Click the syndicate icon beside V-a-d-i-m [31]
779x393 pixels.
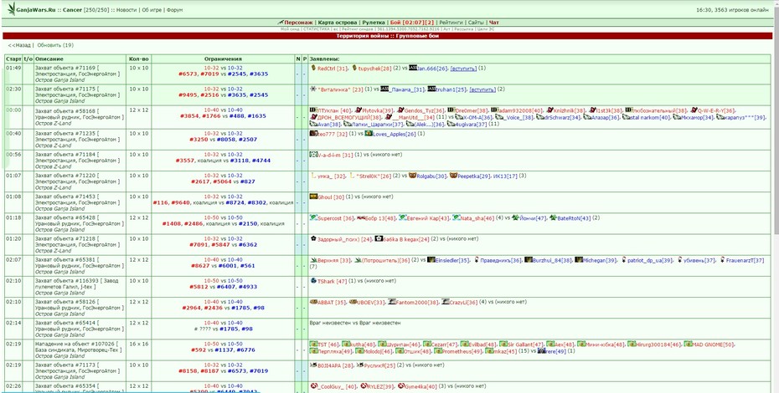[313, 155]
